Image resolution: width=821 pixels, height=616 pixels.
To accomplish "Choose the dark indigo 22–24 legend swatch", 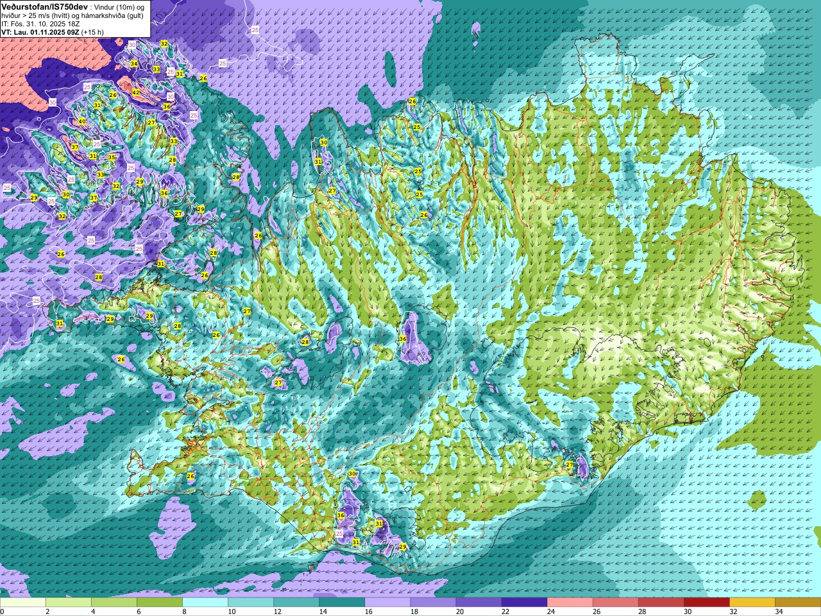I will point(524,603).
